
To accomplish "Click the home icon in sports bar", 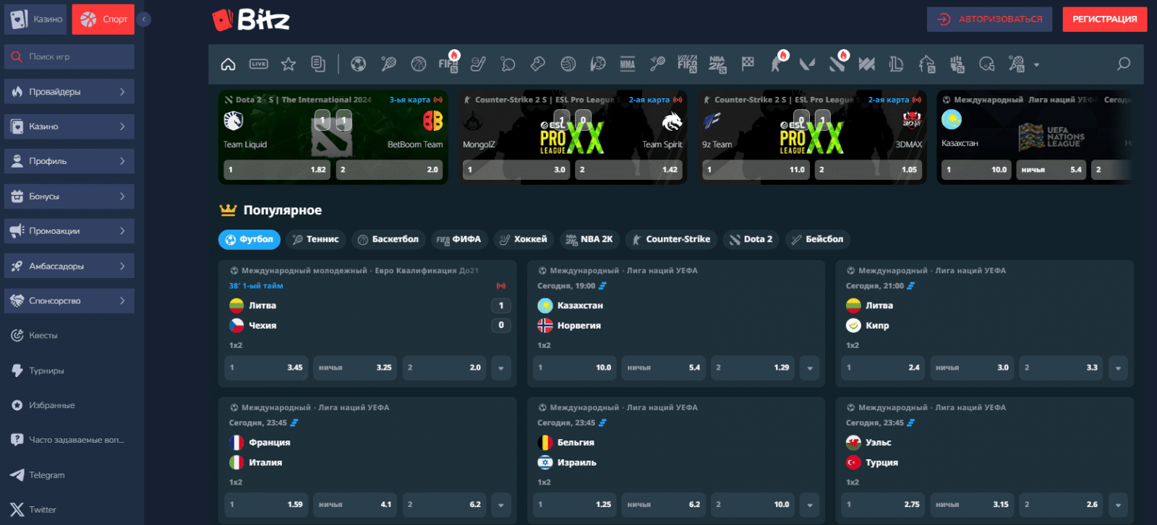I will click(x=228, y=64).
